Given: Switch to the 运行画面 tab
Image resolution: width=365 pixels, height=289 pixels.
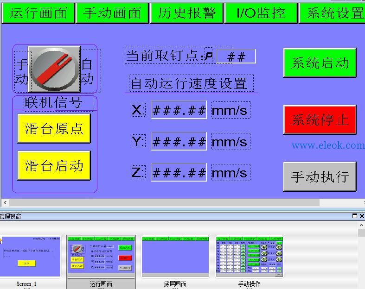Looking at the screenshot, I should (x=38, y=13).
